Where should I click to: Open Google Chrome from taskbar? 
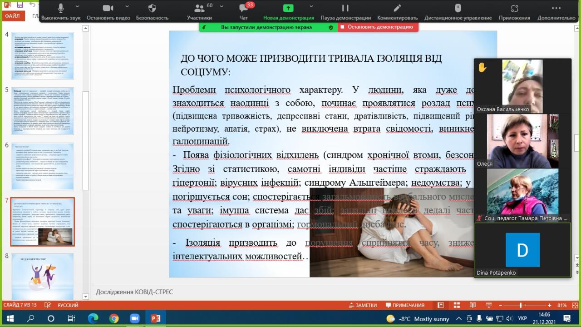[114, 318]
